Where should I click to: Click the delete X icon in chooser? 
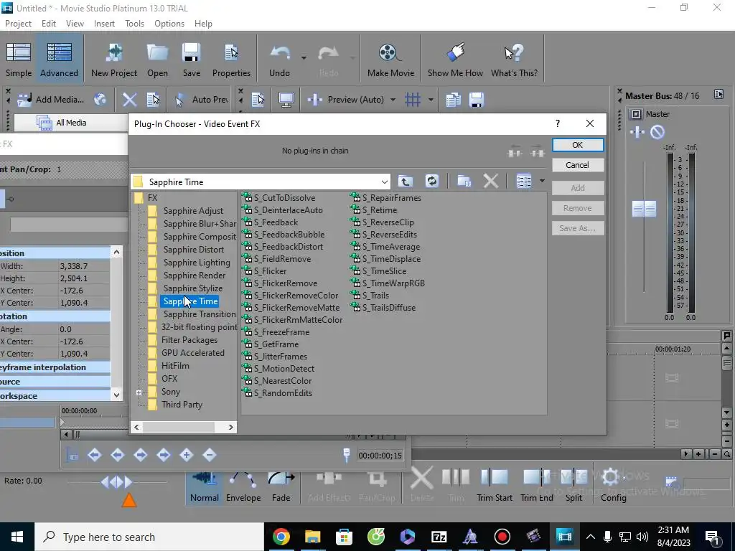coord(490,182)
